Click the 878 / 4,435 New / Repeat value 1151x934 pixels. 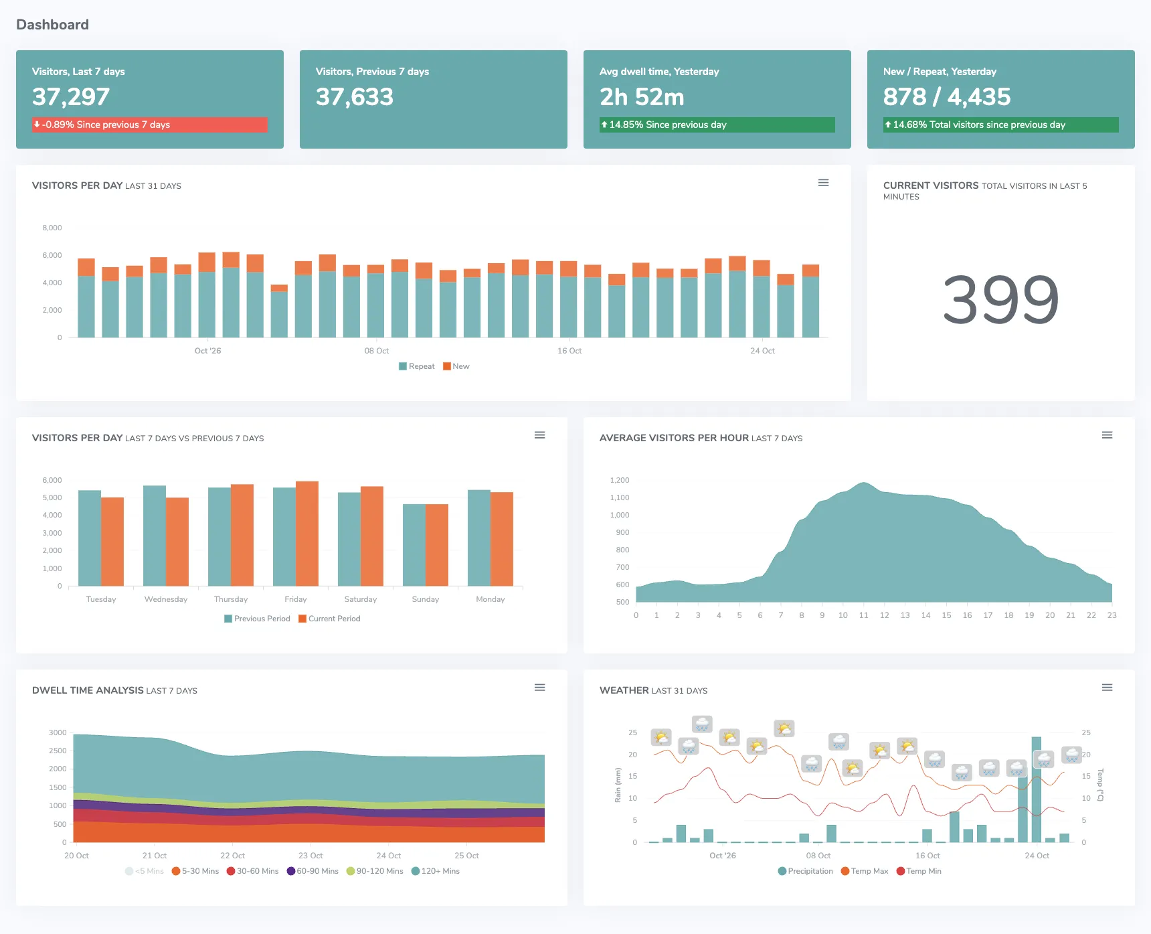click(947, 97)
